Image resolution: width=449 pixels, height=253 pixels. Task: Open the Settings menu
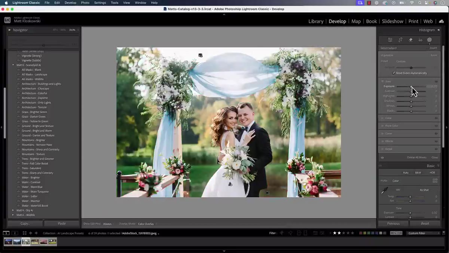(100, 3)
